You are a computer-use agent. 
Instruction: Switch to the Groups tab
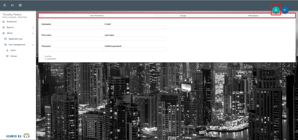(183, 16)
